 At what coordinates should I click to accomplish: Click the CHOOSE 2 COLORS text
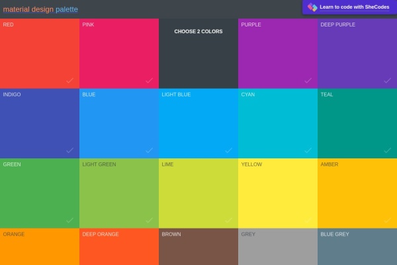click(x=198, y=31)
